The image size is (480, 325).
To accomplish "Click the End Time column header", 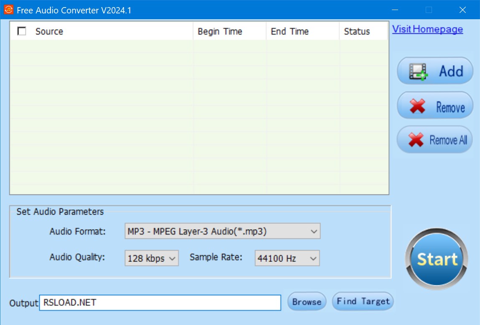I will point(303,31).
